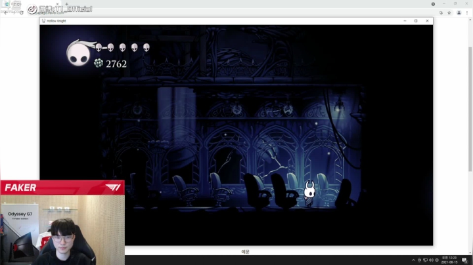473x265 pixels.
Task: Click the T1 logo on FAKER banner
Action: pos(113,188)
